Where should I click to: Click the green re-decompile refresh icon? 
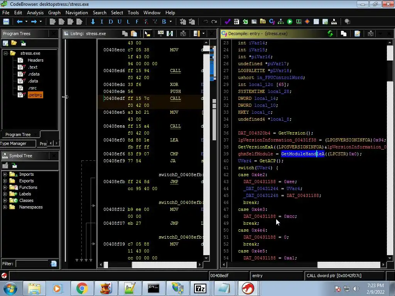click(330, 34)
